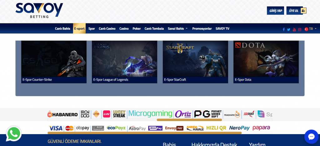
Task: Click the ecoPayz payment logo
Action: tap(116, 128)
